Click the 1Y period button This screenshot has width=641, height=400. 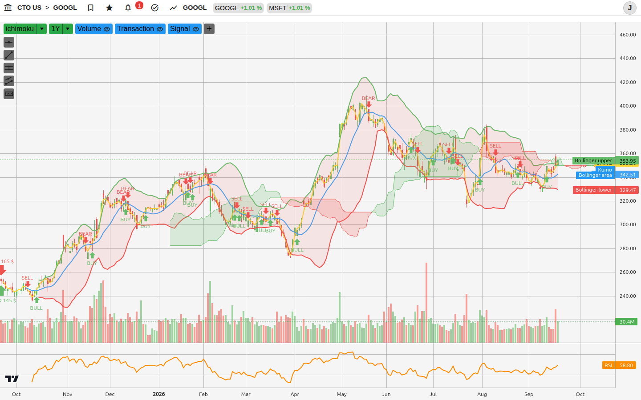[x=56, y=29]
